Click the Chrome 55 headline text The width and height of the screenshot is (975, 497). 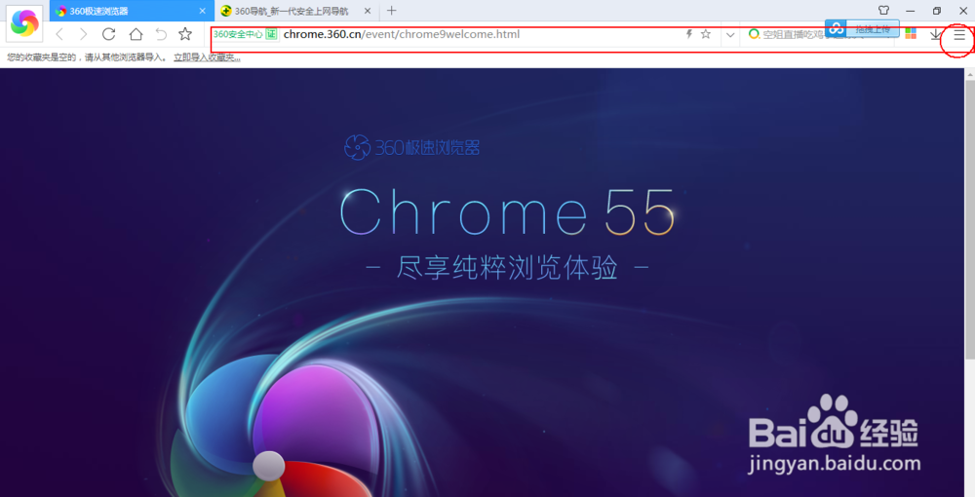point(507,212)
